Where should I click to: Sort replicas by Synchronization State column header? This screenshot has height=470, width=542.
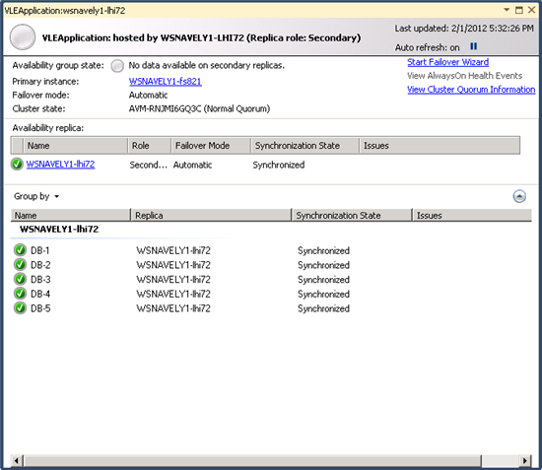tap(305, 146)
